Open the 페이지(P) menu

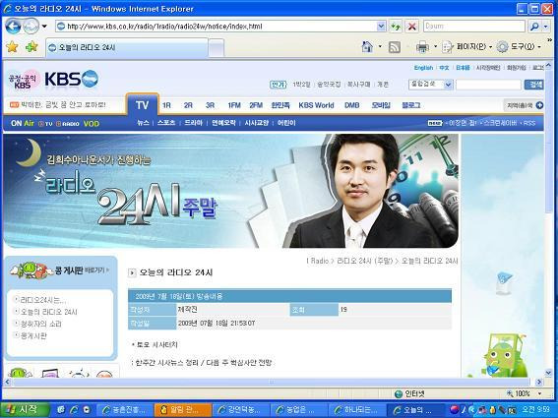466,47
